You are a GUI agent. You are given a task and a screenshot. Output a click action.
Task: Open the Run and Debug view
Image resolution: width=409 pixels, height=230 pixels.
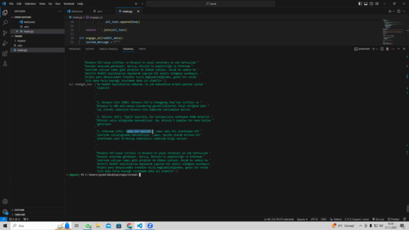point(5,43)
